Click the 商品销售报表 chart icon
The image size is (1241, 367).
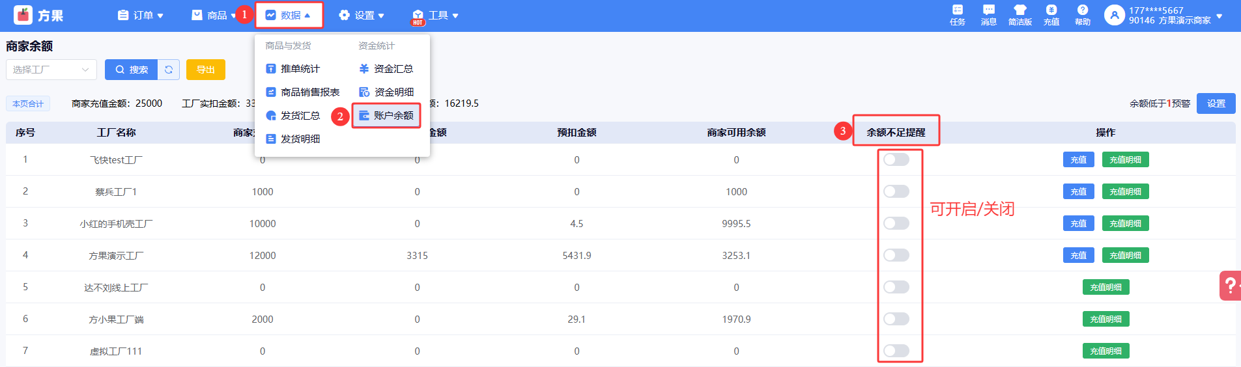pos(271,92)
